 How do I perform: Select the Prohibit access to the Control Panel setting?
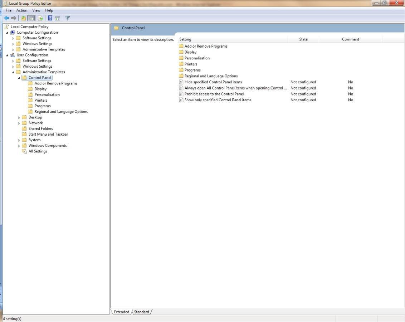[214, 94]
